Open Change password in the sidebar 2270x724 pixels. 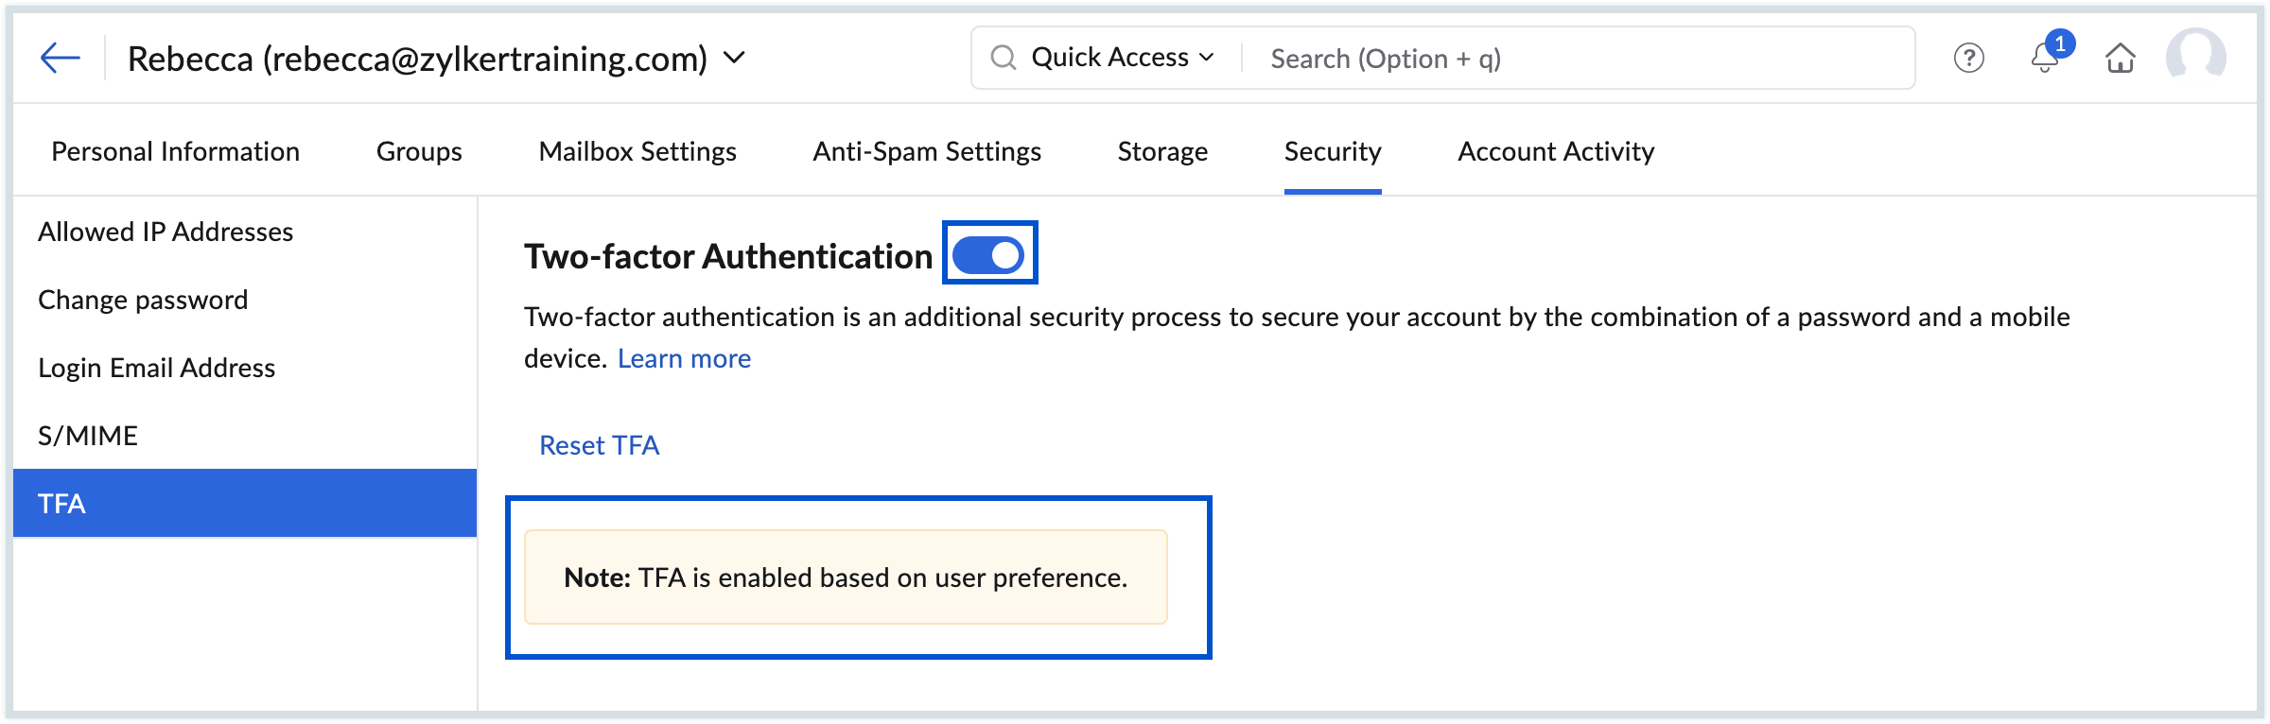coord(143,301)
